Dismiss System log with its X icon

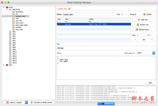[x=100, y=104]
